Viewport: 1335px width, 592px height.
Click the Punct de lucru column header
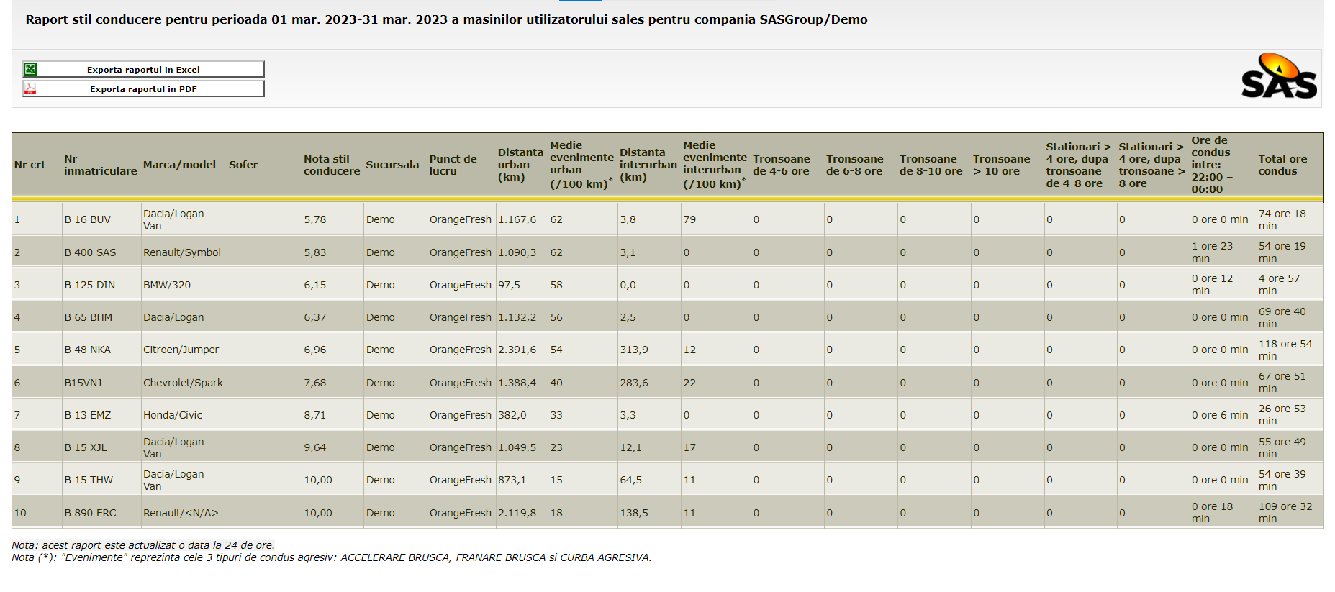pyautogui.click(x=453, y=165)
